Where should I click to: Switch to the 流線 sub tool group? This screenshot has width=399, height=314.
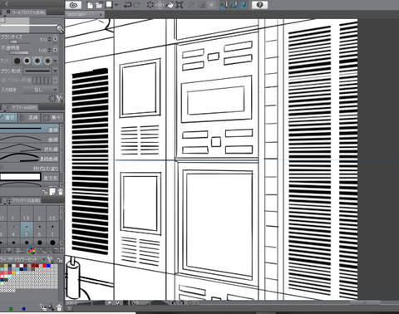[29, 117]
